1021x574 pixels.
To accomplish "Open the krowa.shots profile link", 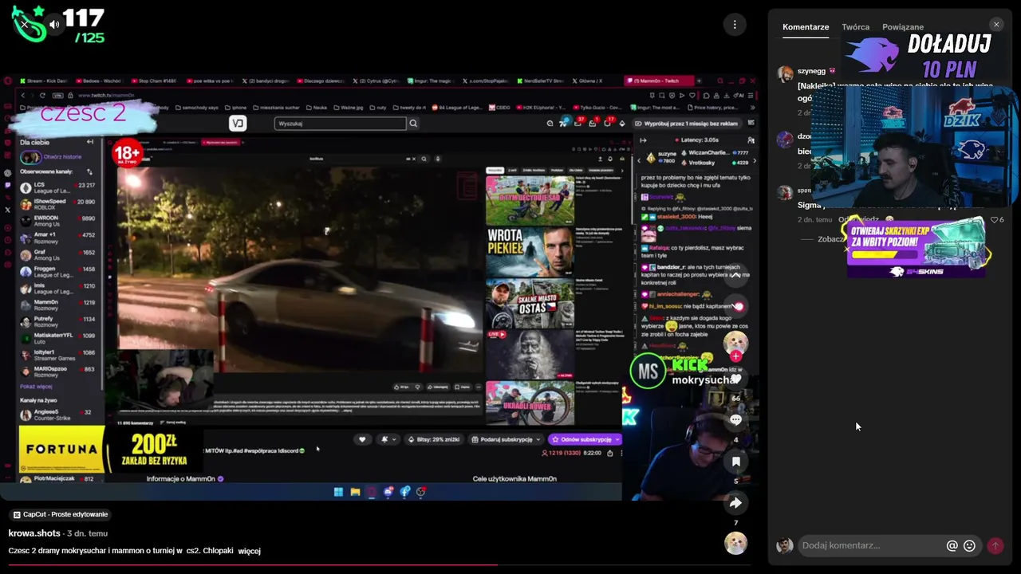I will pos(34,533).
